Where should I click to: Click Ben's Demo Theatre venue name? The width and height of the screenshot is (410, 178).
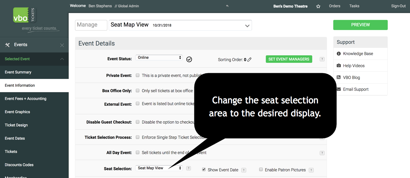click(x=290, y=6)
